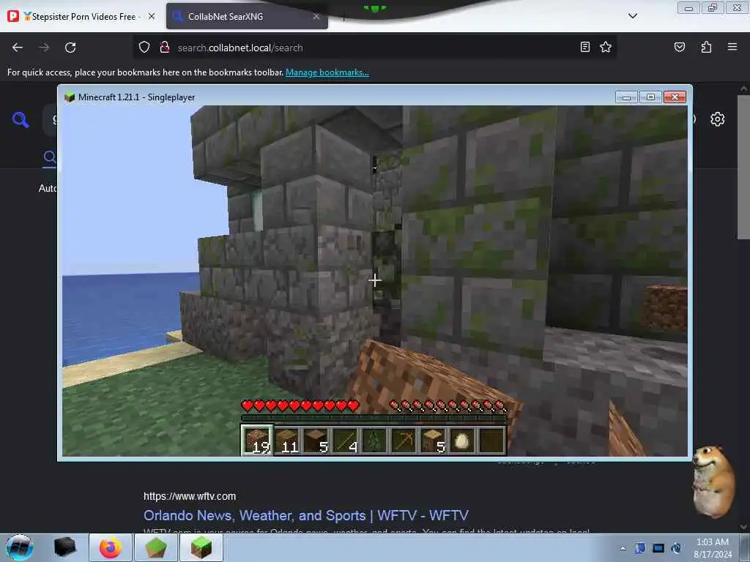Expand the list all tabs chevron
The image size is (750, 562).
(x=632, y=16)
